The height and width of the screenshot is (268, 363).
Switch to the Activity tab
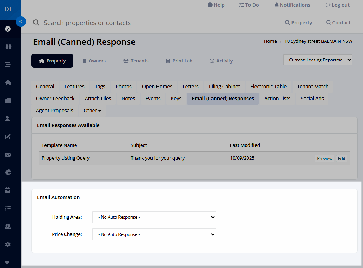(221, 61)
